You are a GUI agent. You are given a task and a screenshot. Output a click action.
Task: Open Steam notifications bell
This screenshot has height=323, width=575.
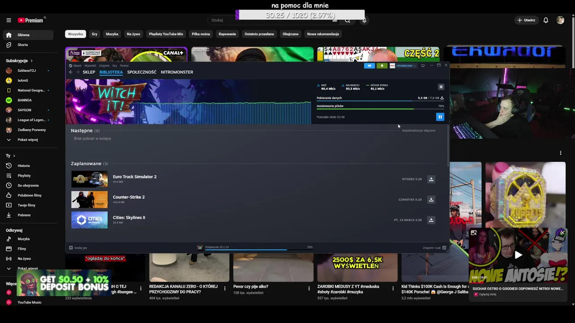(x=382, y=65)
